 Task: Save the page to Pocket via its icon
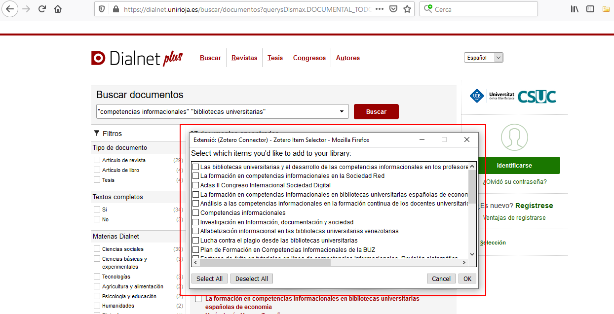point(393,9)
